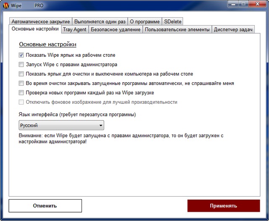Switch to the Выполняется один раз tab
The height and width of the screenshot is (221, 269).
99,21
